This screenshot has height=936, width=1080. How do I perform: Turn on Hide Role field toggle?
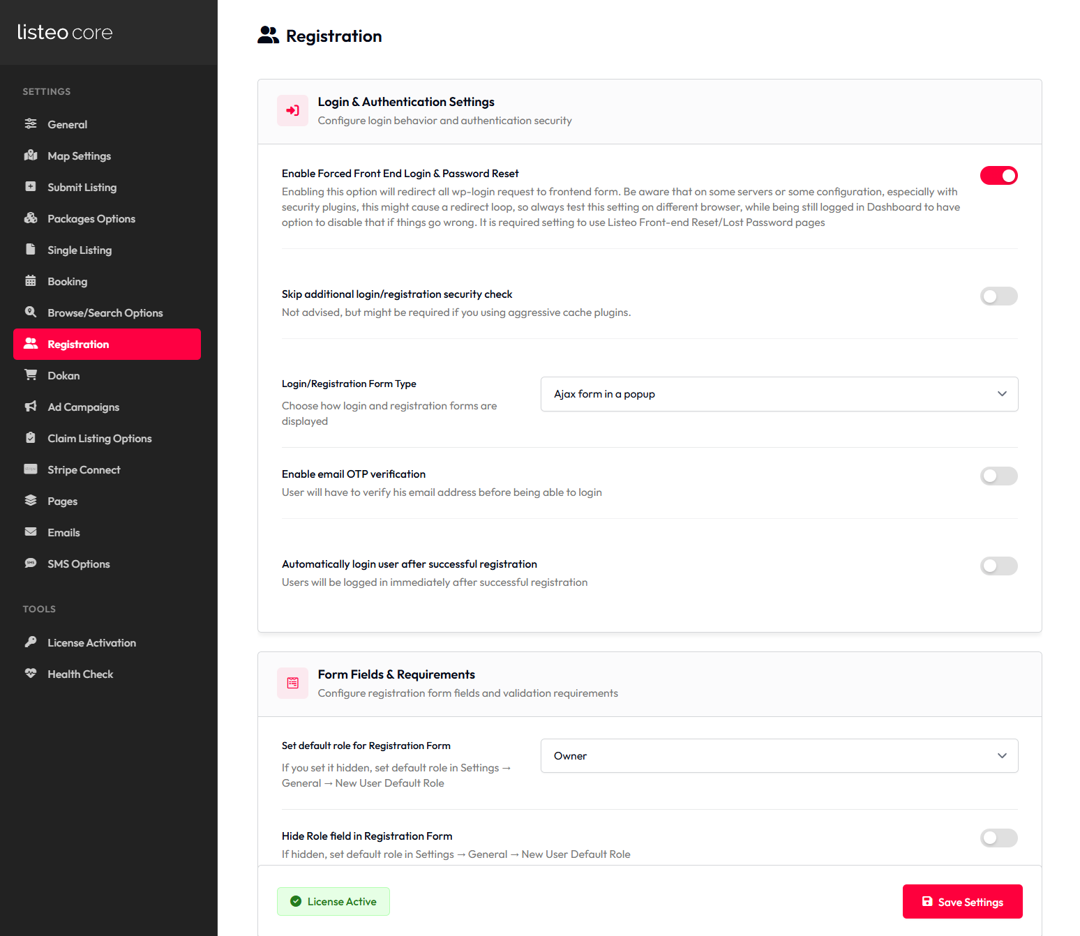(x=998, y=838)
